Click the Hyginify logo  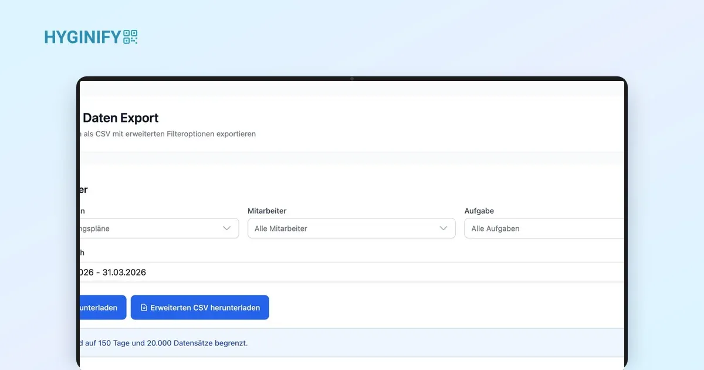tap(91, 38)
